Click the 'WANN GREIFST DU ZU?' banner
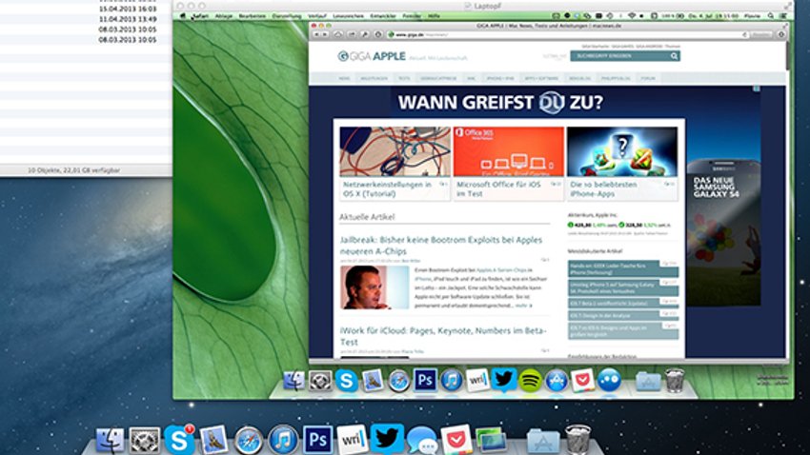The image size is (810, 455). [x=500, y=102]
